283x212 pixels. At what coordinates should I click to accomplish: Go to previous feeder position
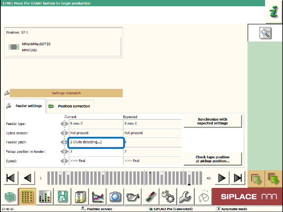(27, 178)
